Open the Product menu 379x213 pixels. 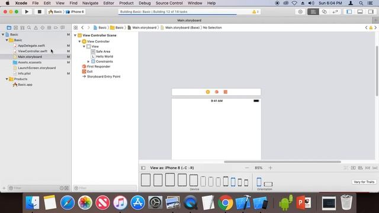click(x=126, y=3)
